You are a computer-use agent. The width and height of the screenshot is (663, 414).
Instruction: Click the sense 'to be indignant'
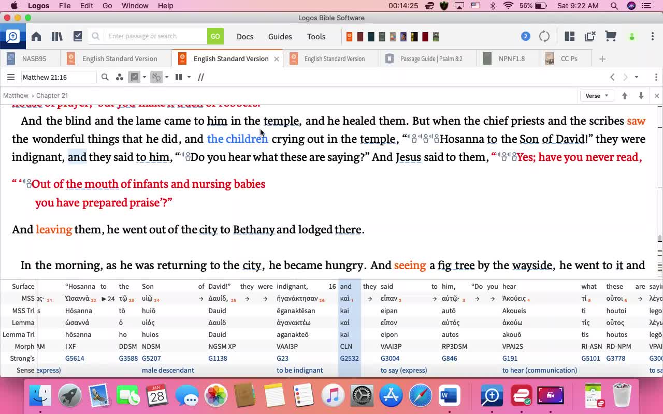pyautogui.click(x=299, y=370)
